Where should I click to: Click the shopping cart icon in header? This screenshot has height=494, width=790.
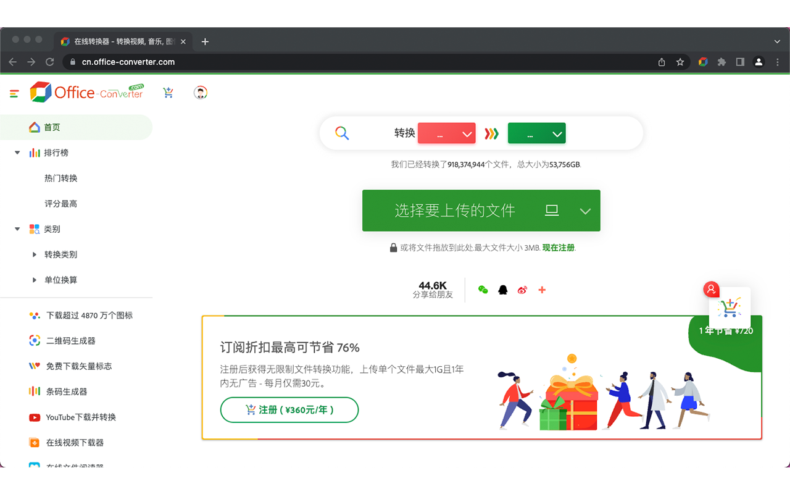tap(168, 93)
